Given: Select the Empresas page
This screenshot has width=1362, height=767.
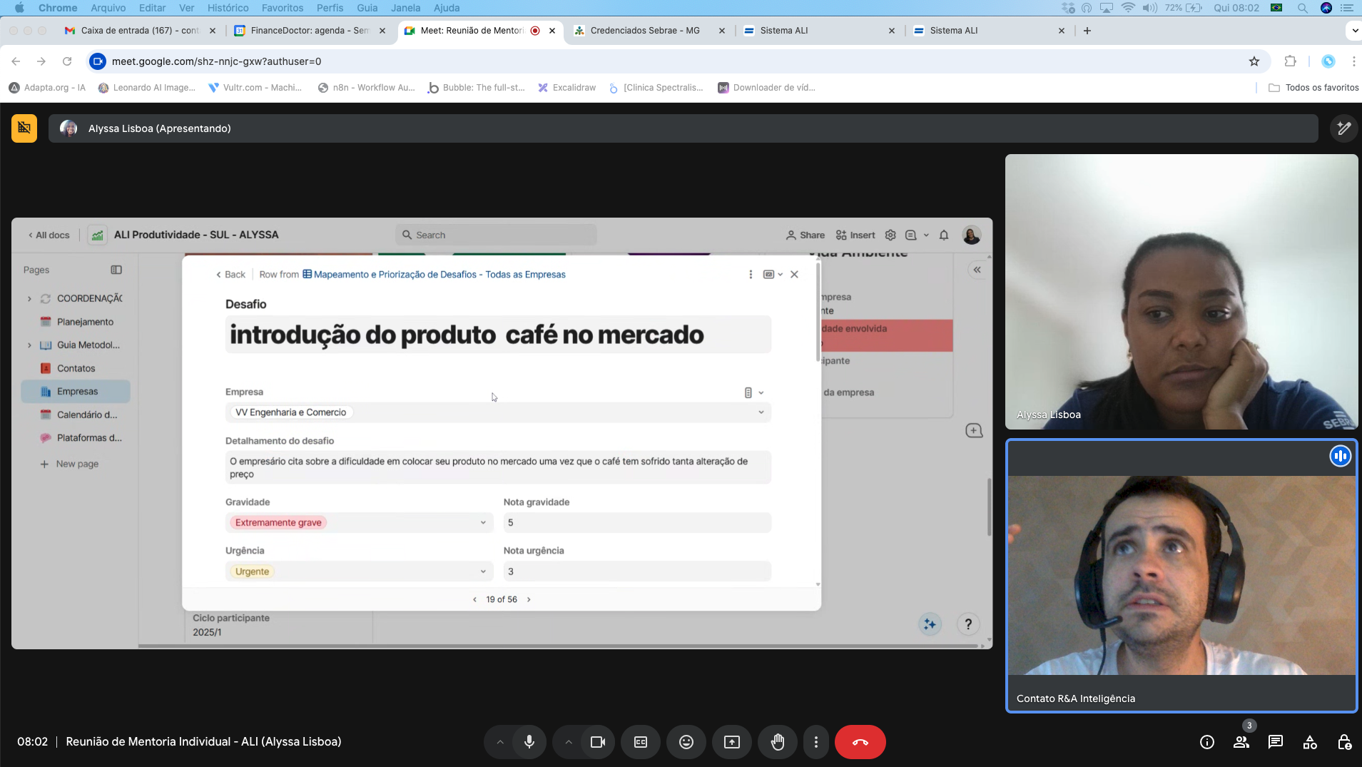Looking at the screenshot, I should (76, 392).
